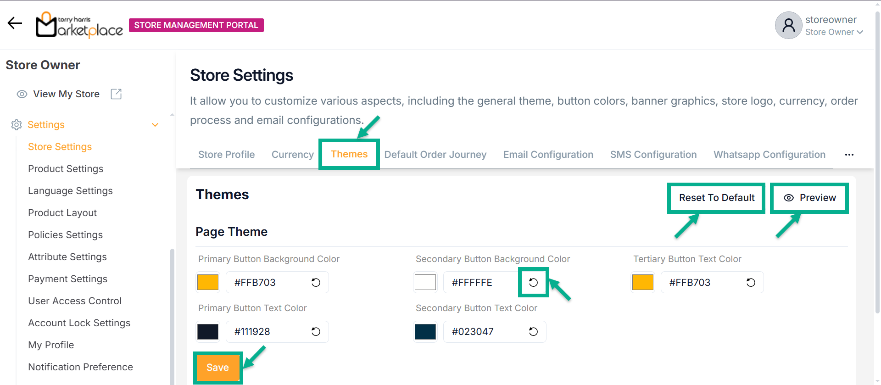Click the eye icon next to View My Store
881x385 pixels.
coord(22,94)
